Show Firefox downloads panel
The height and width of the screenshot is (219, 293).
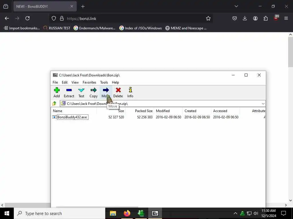pos(245,18)
